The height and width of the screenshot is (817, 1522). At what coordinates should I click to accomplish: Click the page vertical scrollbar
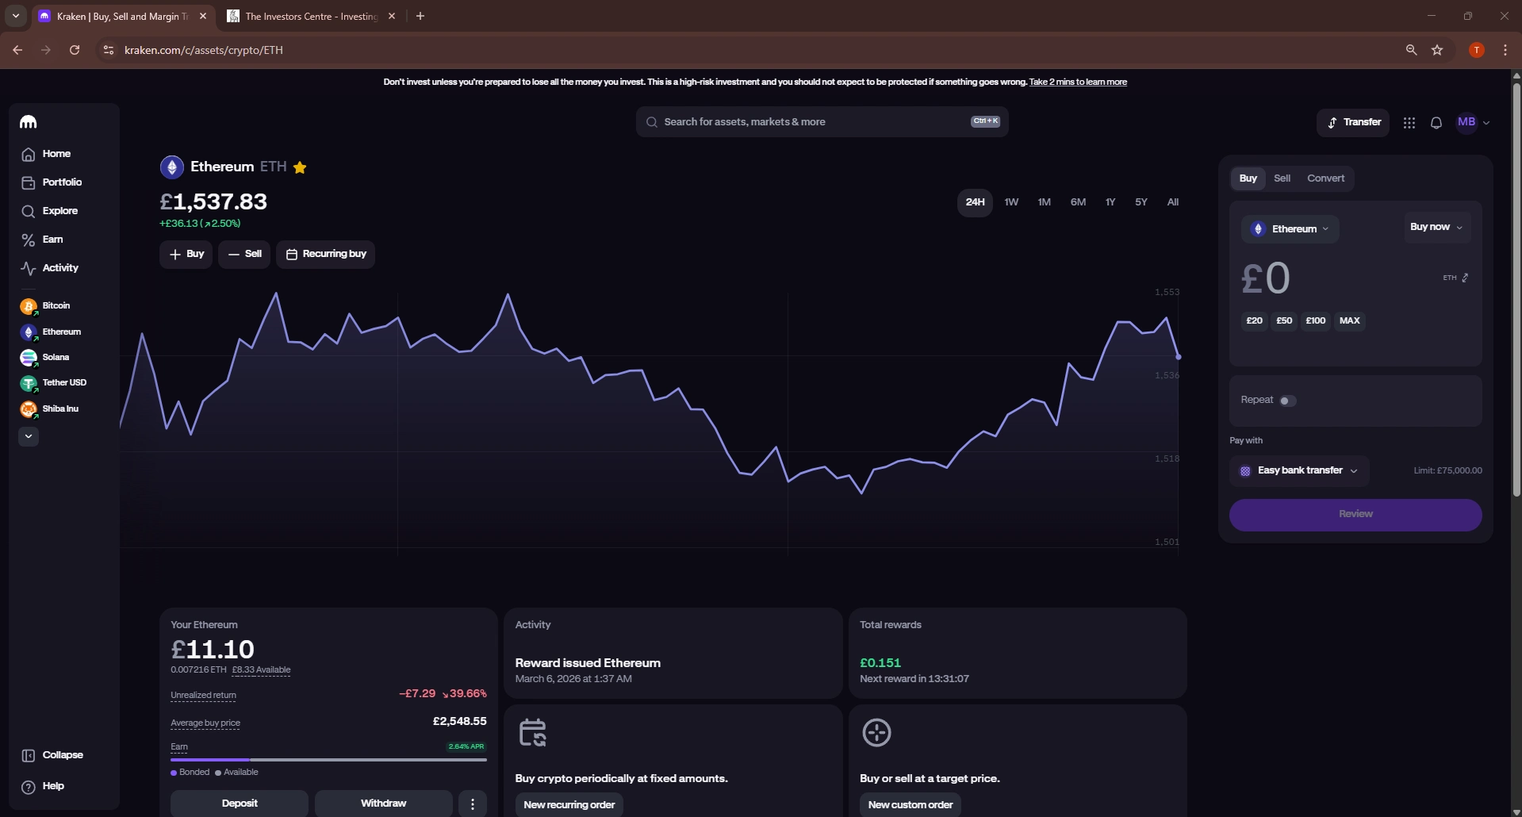coord(1516,290)
